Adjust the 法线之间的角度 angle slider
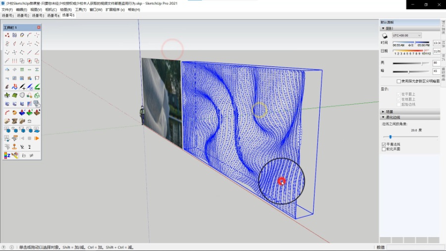446x251 pixels. coord(410,137)
